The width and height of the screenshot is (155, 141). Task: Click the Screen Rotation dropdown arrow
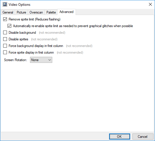tap(50, 60)
